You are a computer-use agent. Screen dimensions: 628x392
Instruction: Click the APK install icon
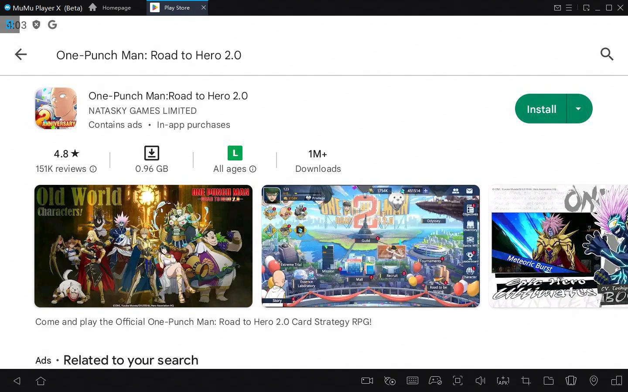(503, 381)
